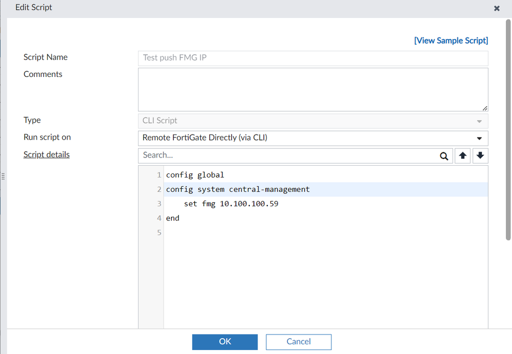The image size is (512, 354).
Task: Expand the Run script on dropdown
Action: pyautogui.click(x=479, y=138)
